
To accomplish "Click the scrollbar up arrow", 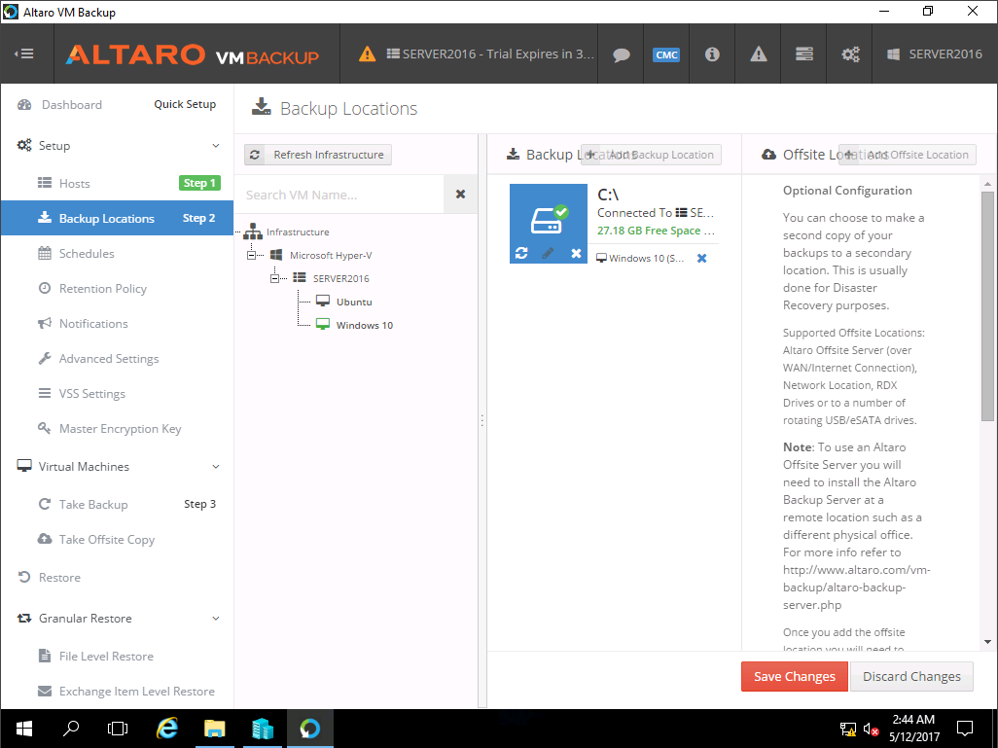I will tap(987, 184).
